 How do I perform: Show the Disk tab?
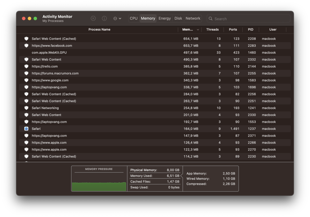pyautogui.click(x=178, y=18)
